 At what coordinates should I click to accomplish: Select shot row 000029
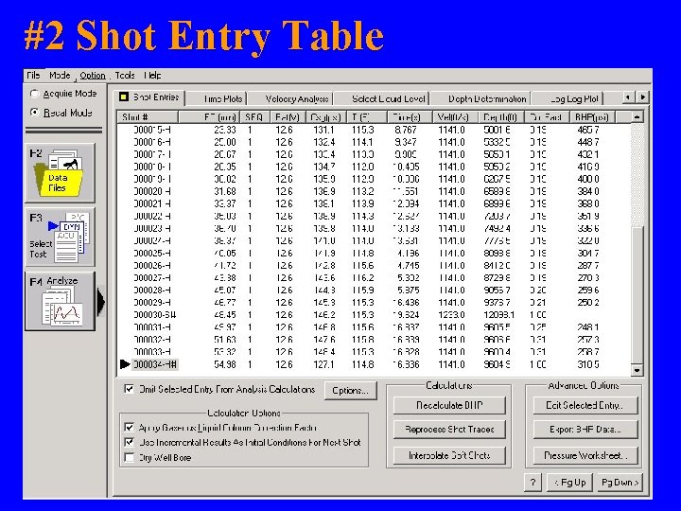374,303
